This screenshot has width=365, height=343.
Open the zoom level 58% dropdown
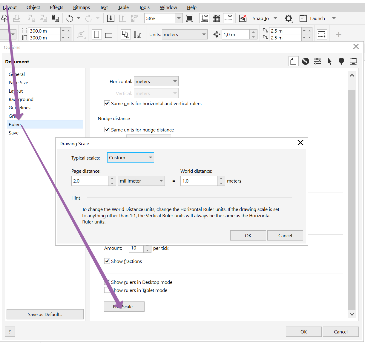click(179, 18)
